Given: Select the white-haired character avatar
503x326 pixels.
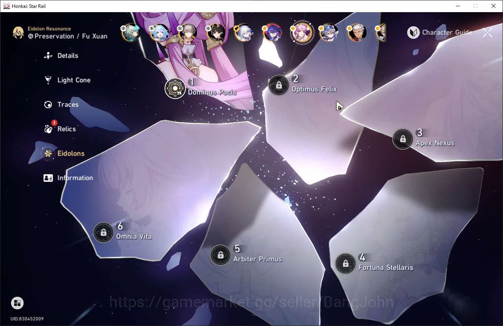Looking at the screenshot, I should click(x=244, y=33).
